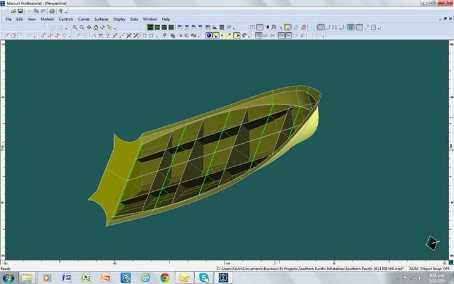Select the red curve drawing tool
Image resolution: width=454 pixels, height=284 pixels.
[43, 35]
